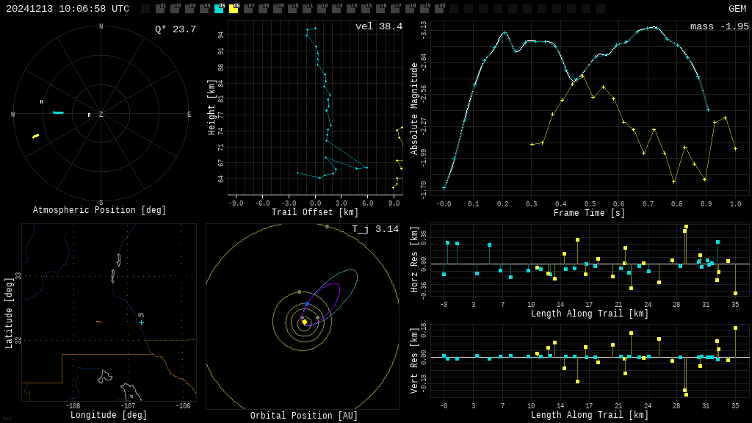Click the cyan meteor trail in polar plot
This screenshot has width=752, height=423.
click(x=58, y=112)
